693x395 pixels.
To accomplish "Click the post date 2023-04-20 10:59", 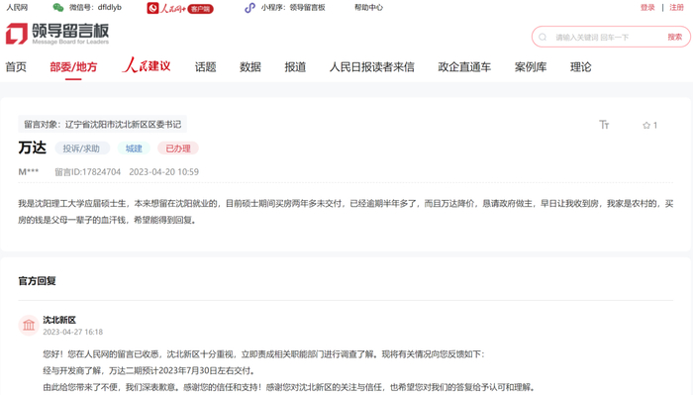I will tap(164, 172).
